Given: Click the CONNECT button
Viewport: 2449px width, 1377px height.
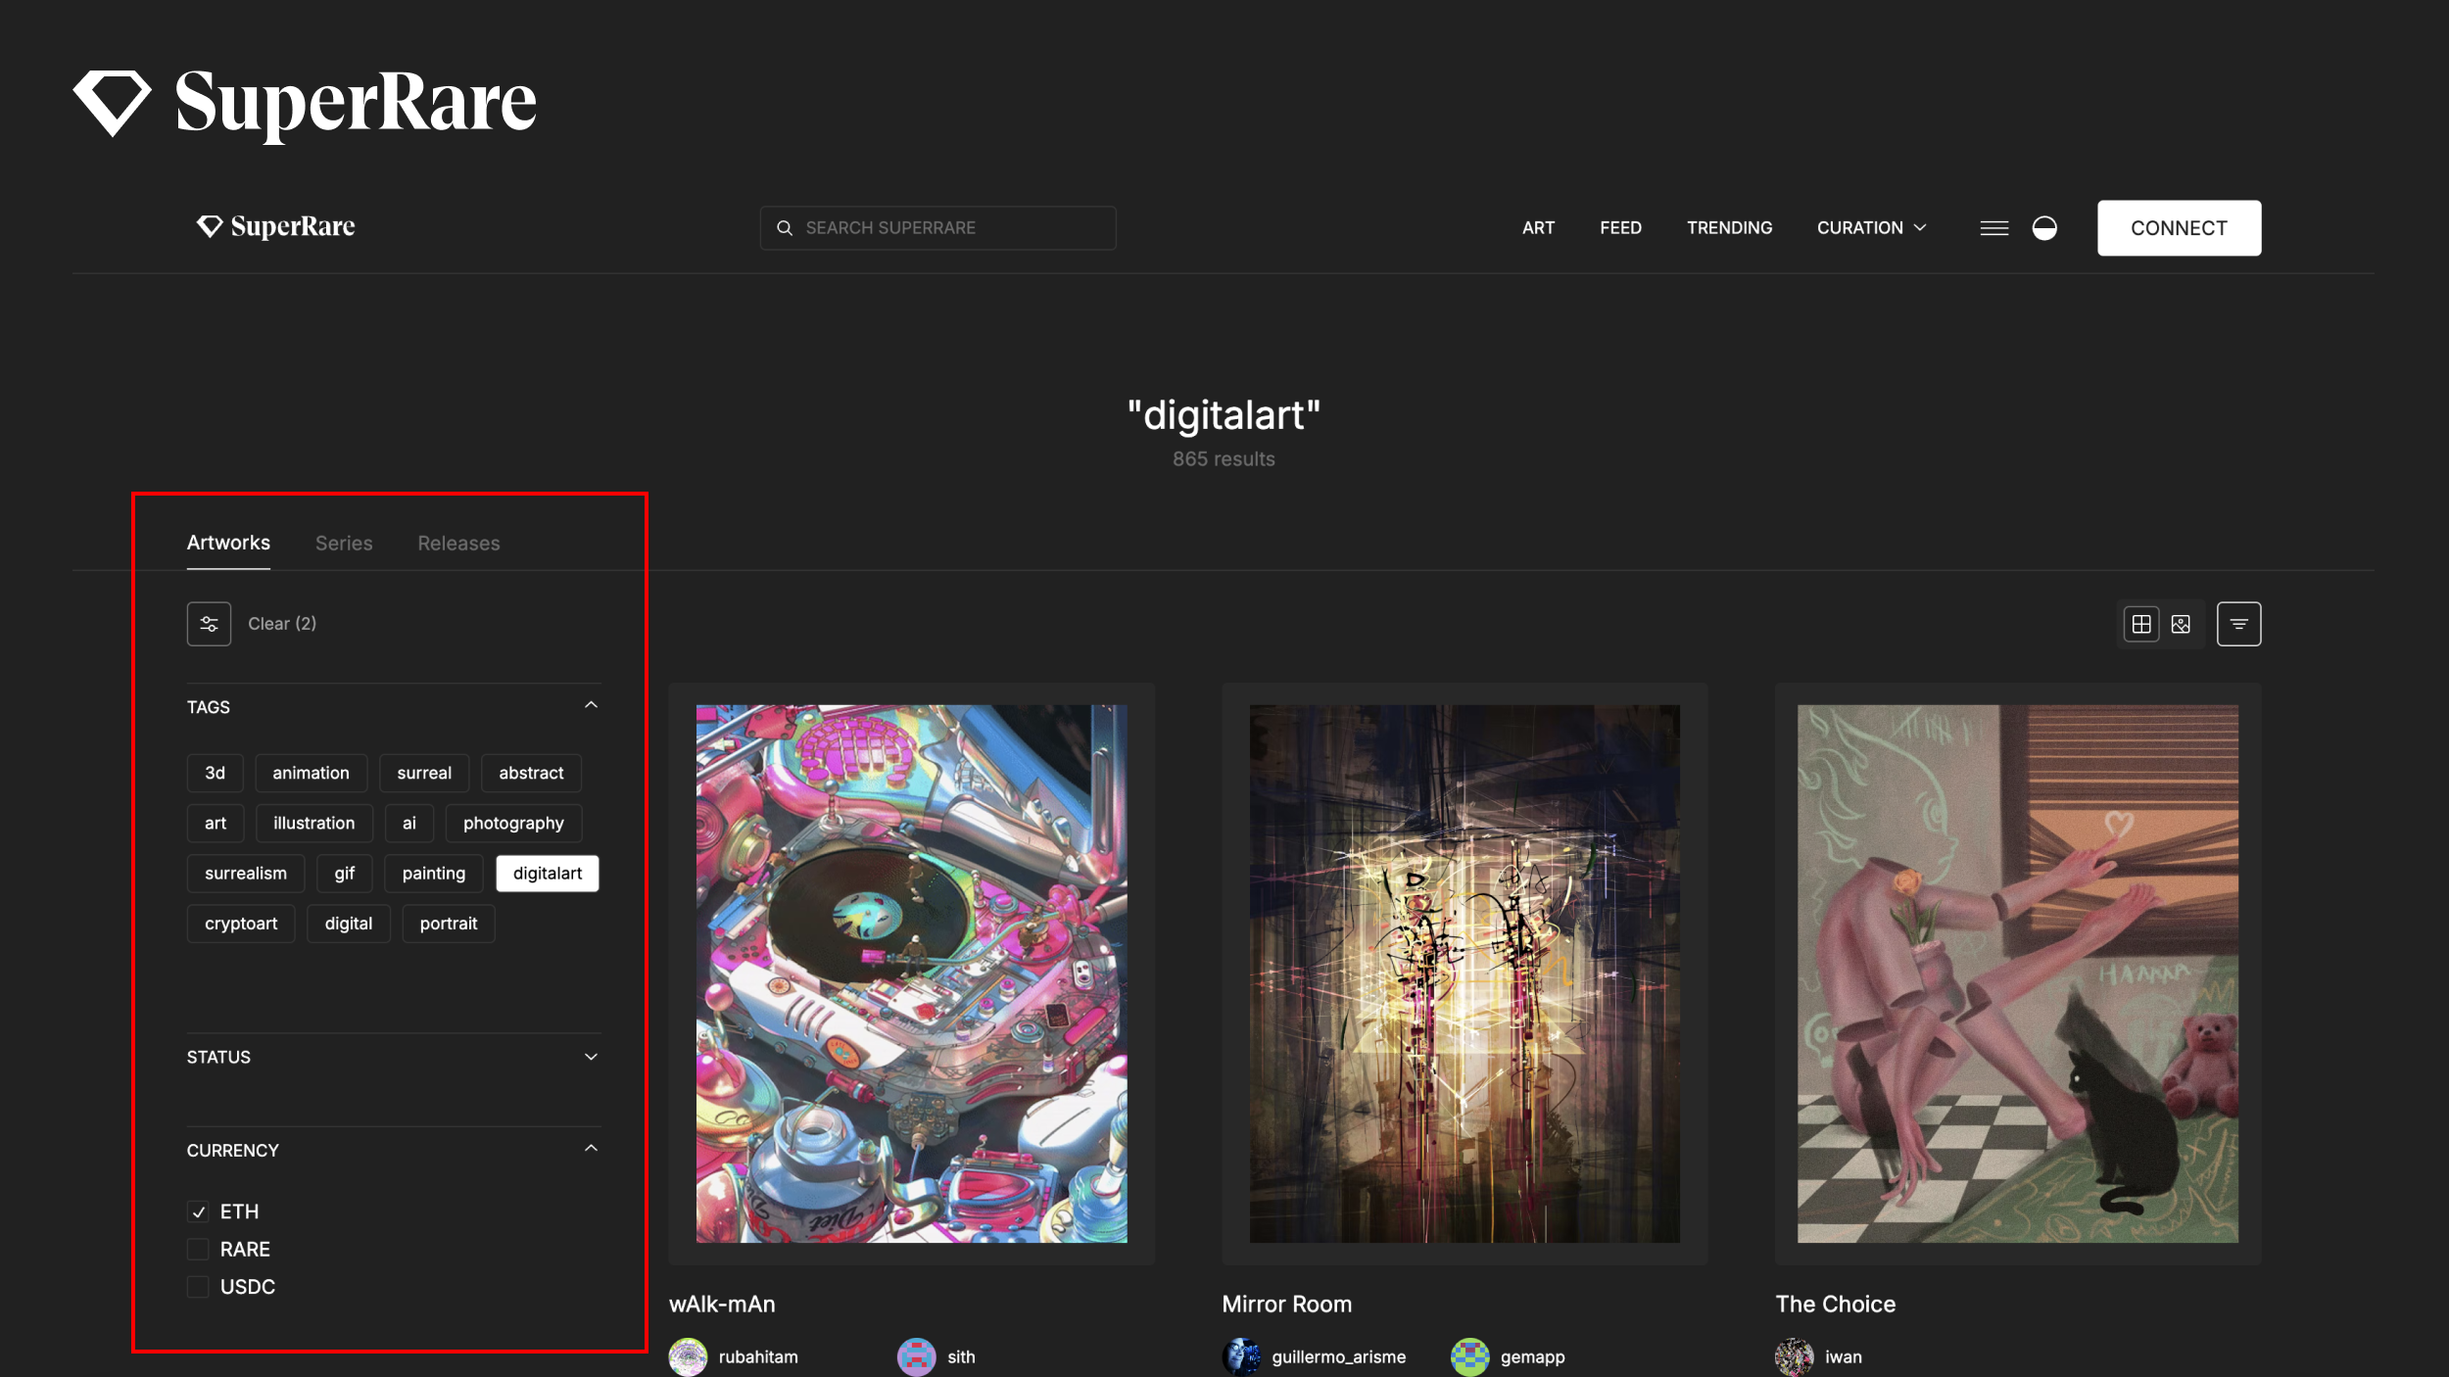Looking at the screenshot, I should coord(2179,228).
